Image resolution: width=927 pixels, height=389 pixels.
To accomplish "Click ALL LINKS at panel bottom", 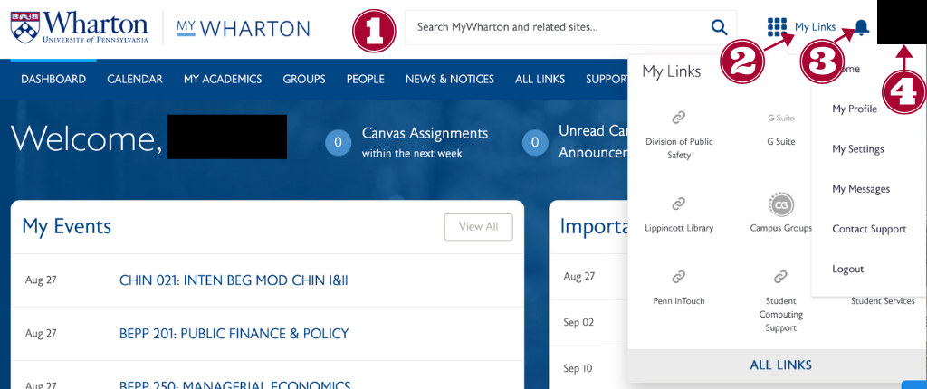I will coord(780,365).
